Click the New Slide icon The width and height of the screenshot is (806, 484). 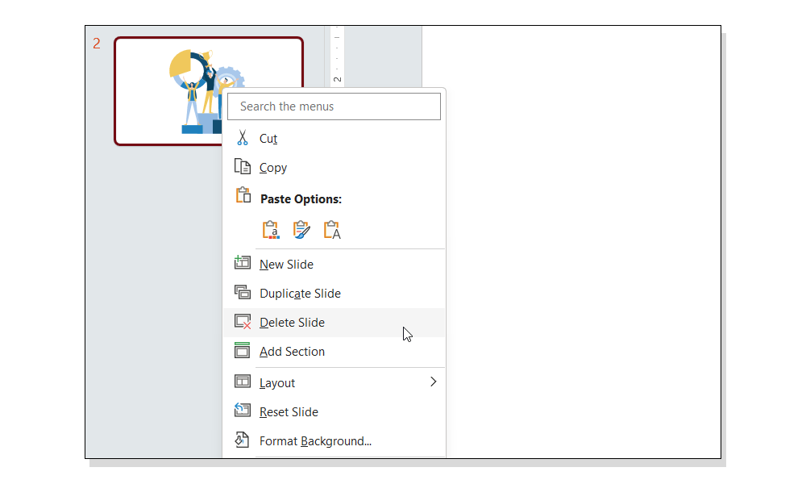(x=242, y=262)
